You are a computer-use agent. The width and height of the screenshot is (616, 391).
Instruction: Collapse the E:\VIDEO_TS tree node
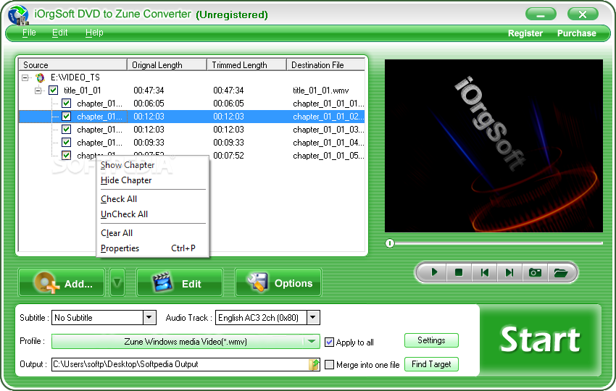pyautogui.click(x=25, y=77)
